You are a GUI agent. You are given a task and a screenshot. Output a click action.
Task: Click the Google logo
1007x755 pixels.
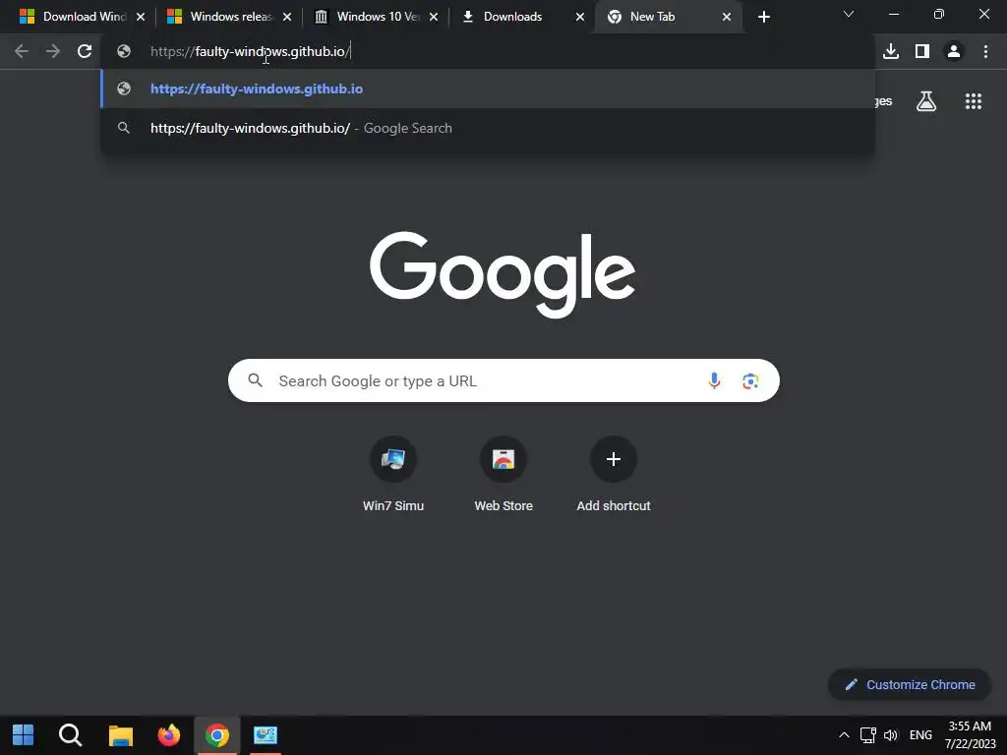[x=503, y=274]
